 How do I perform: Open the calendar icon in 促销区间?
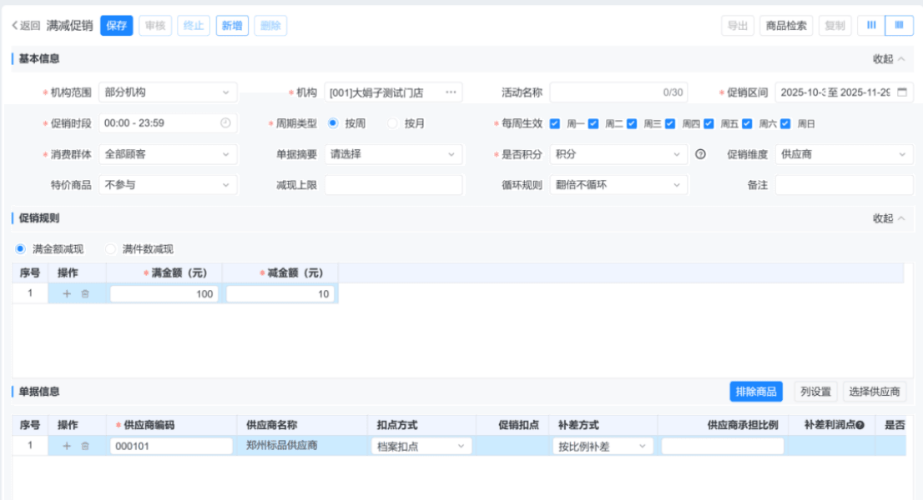(x=901, y=92)
